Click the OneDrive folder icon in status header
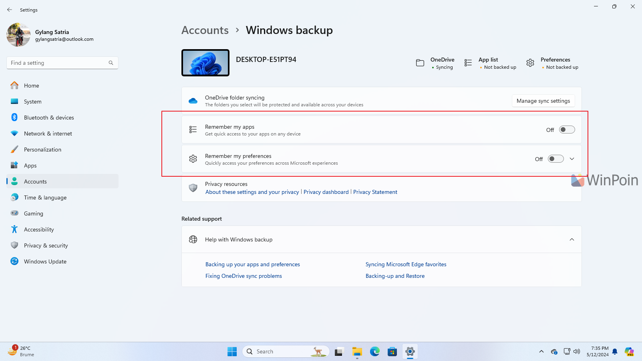The width and height of the screenshot is (642, 361). (x=420, y=63)
